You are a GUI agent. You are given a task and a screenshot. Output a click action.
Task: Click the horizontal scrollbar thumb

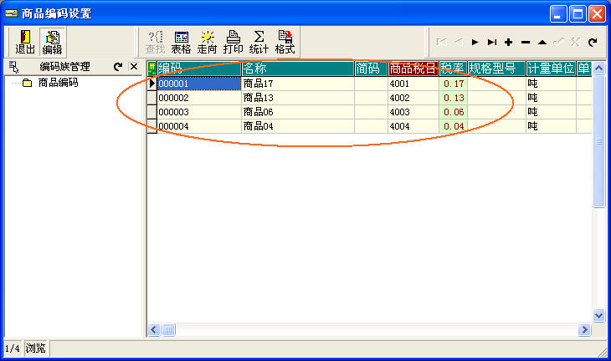tap(168, 330)
